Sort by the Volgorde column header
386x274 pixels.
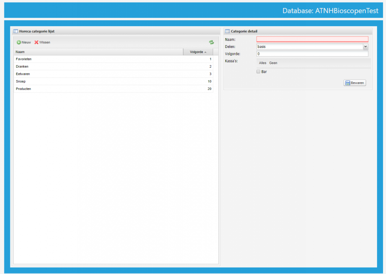click(x=198, y=52)
